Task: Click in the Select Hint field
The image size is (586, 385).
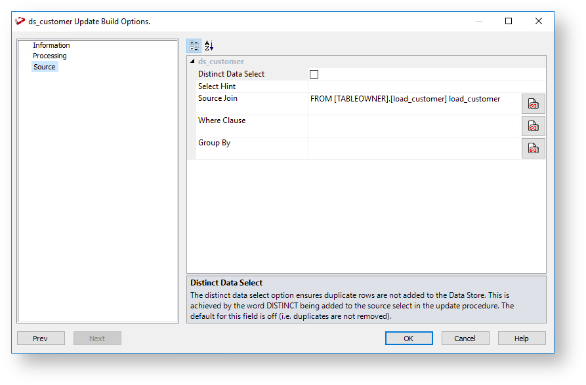Action: (427, 86)
